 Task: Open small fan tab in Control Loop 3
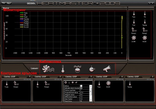73,82
